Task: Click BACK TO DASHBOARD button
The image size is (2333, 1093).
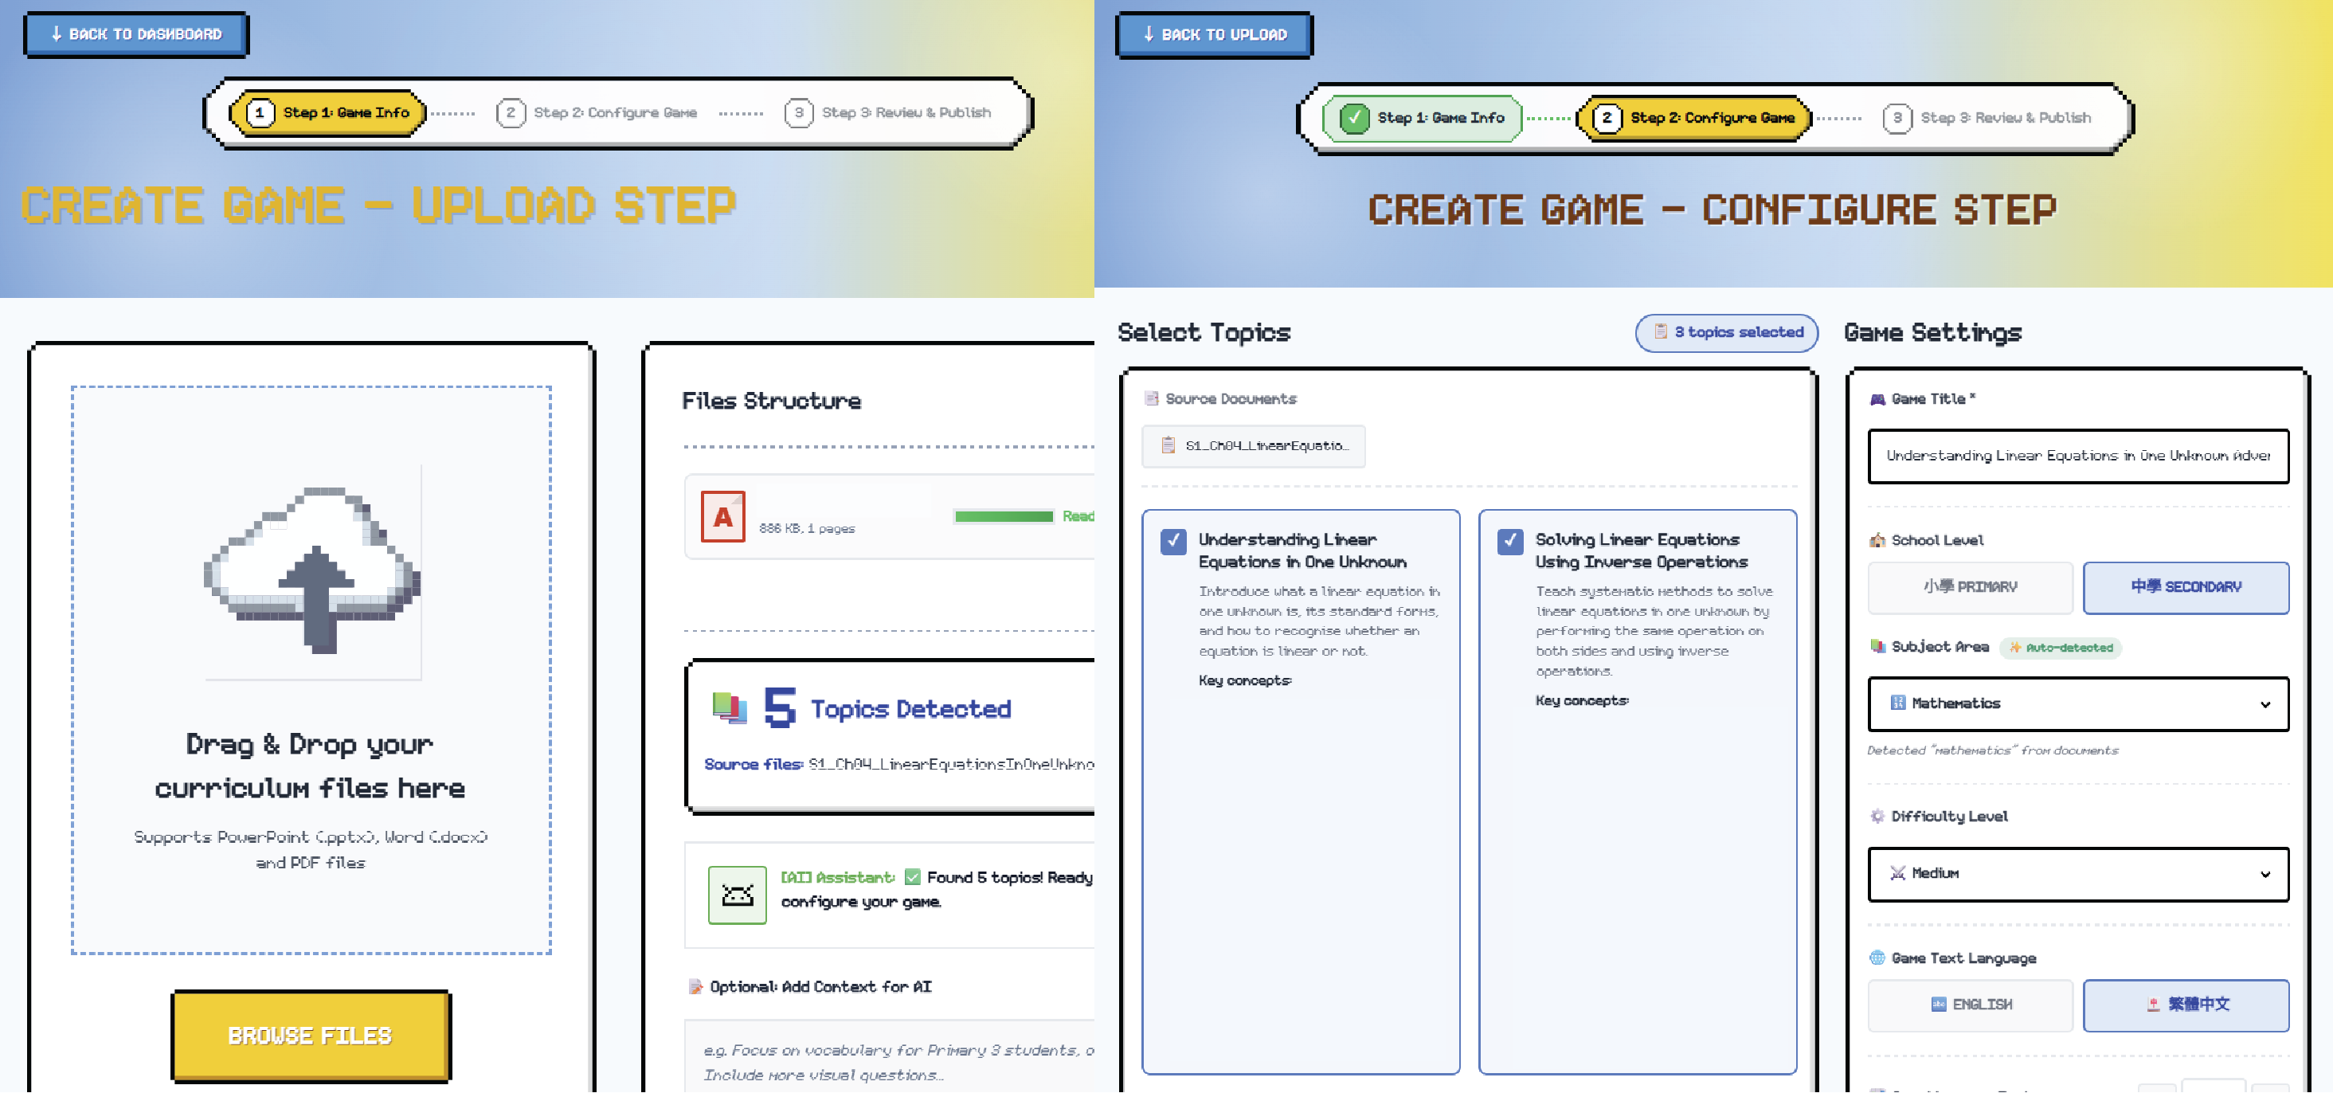Action: (137, 34)
